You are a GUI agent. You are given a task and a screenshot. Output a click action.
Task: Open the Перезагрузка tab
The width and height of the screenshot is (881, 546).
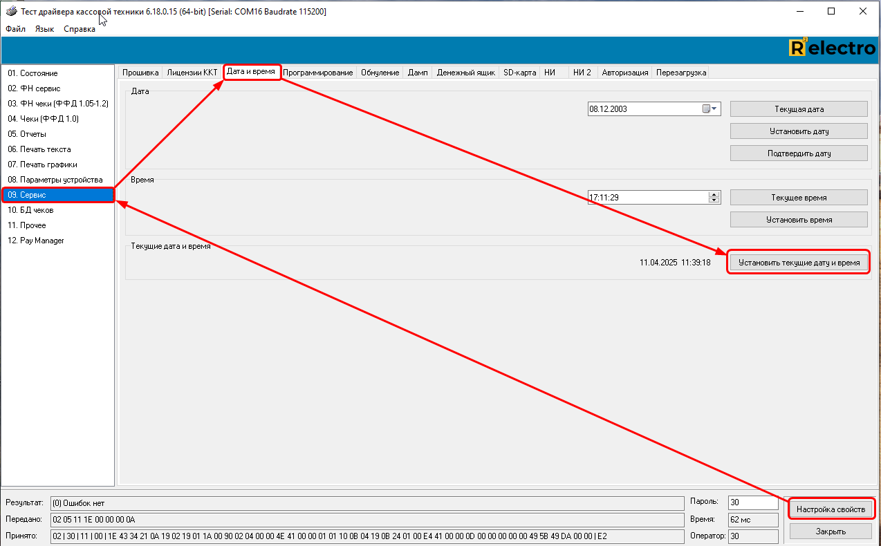(681, 73)
